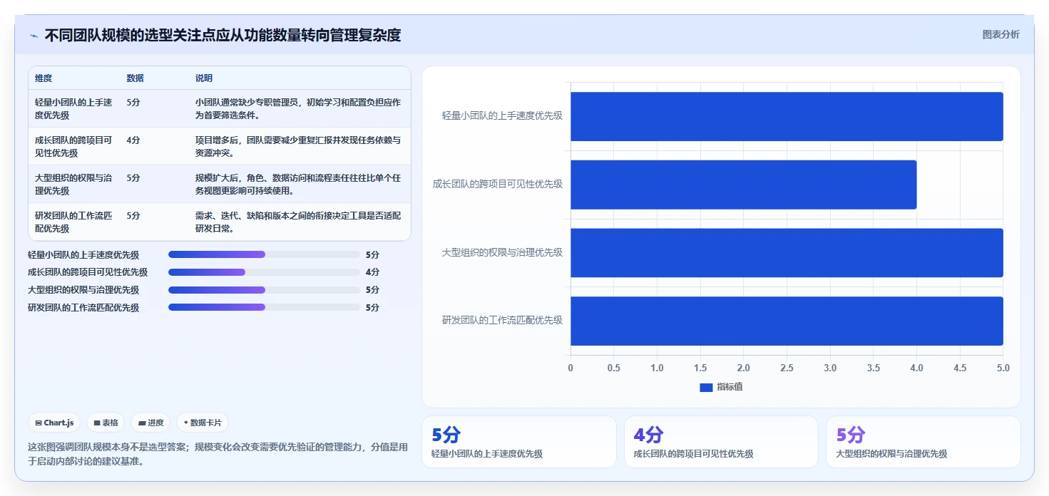Image resolution: width=1049 pixels, height=496 pixels.
Task: Click the progress bar for 轻量小团队的上手速度优先级
Action: pyautogui.click(x=264, y=254)
